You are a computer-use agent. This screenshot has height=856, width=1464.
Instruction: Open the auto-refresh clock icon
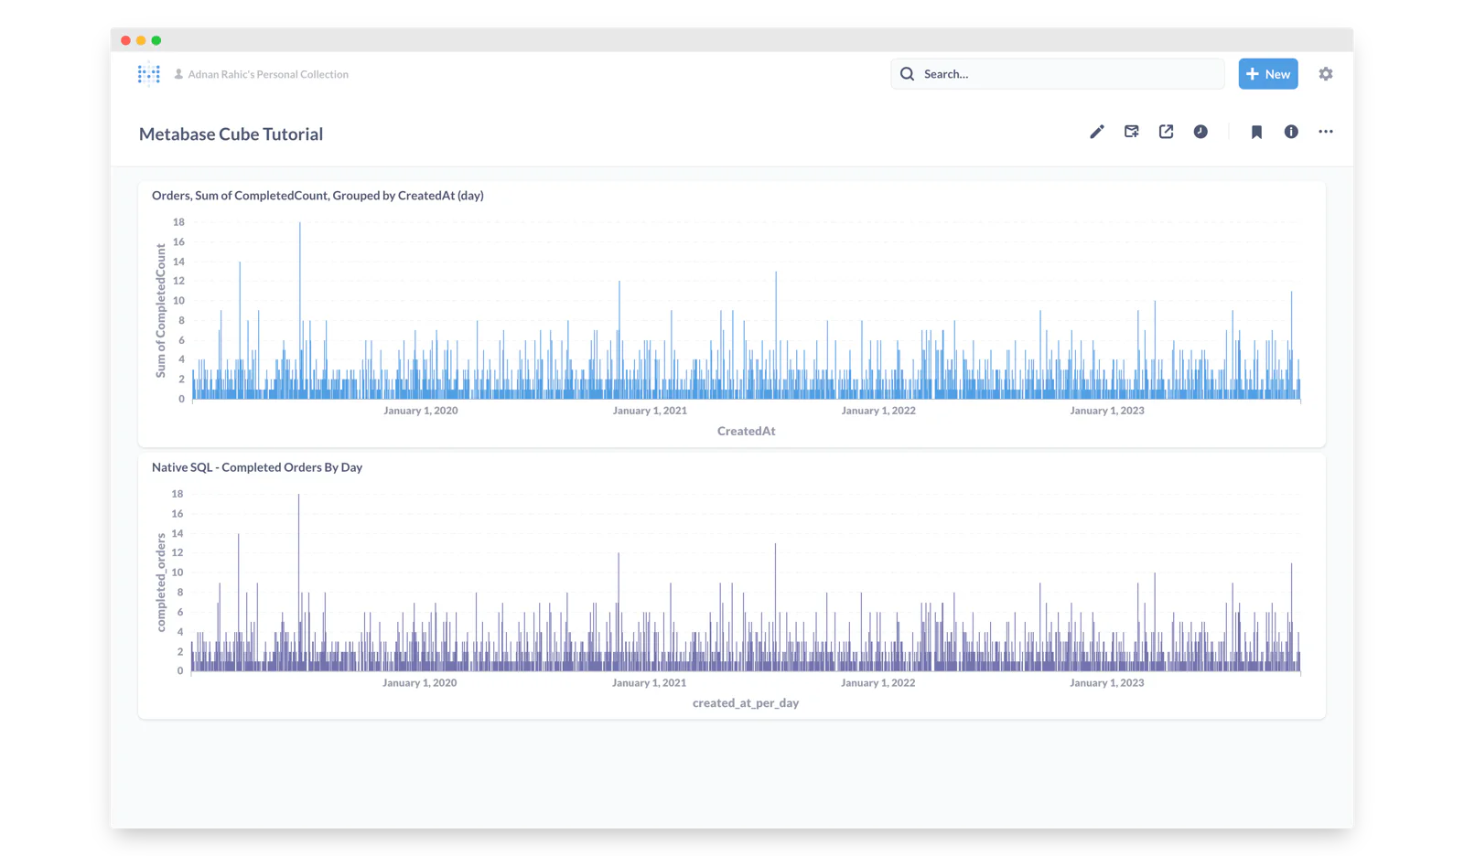point(1200,132)
